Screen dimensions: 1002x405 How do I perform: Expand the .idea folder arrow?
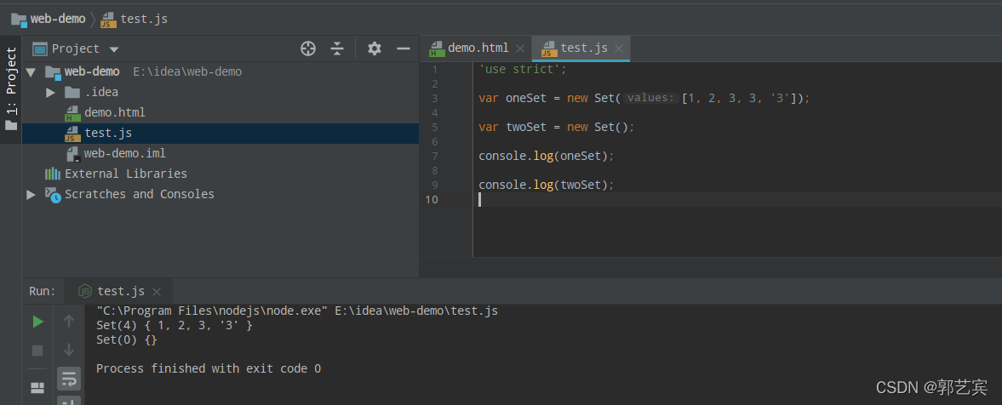click(51, 92)
